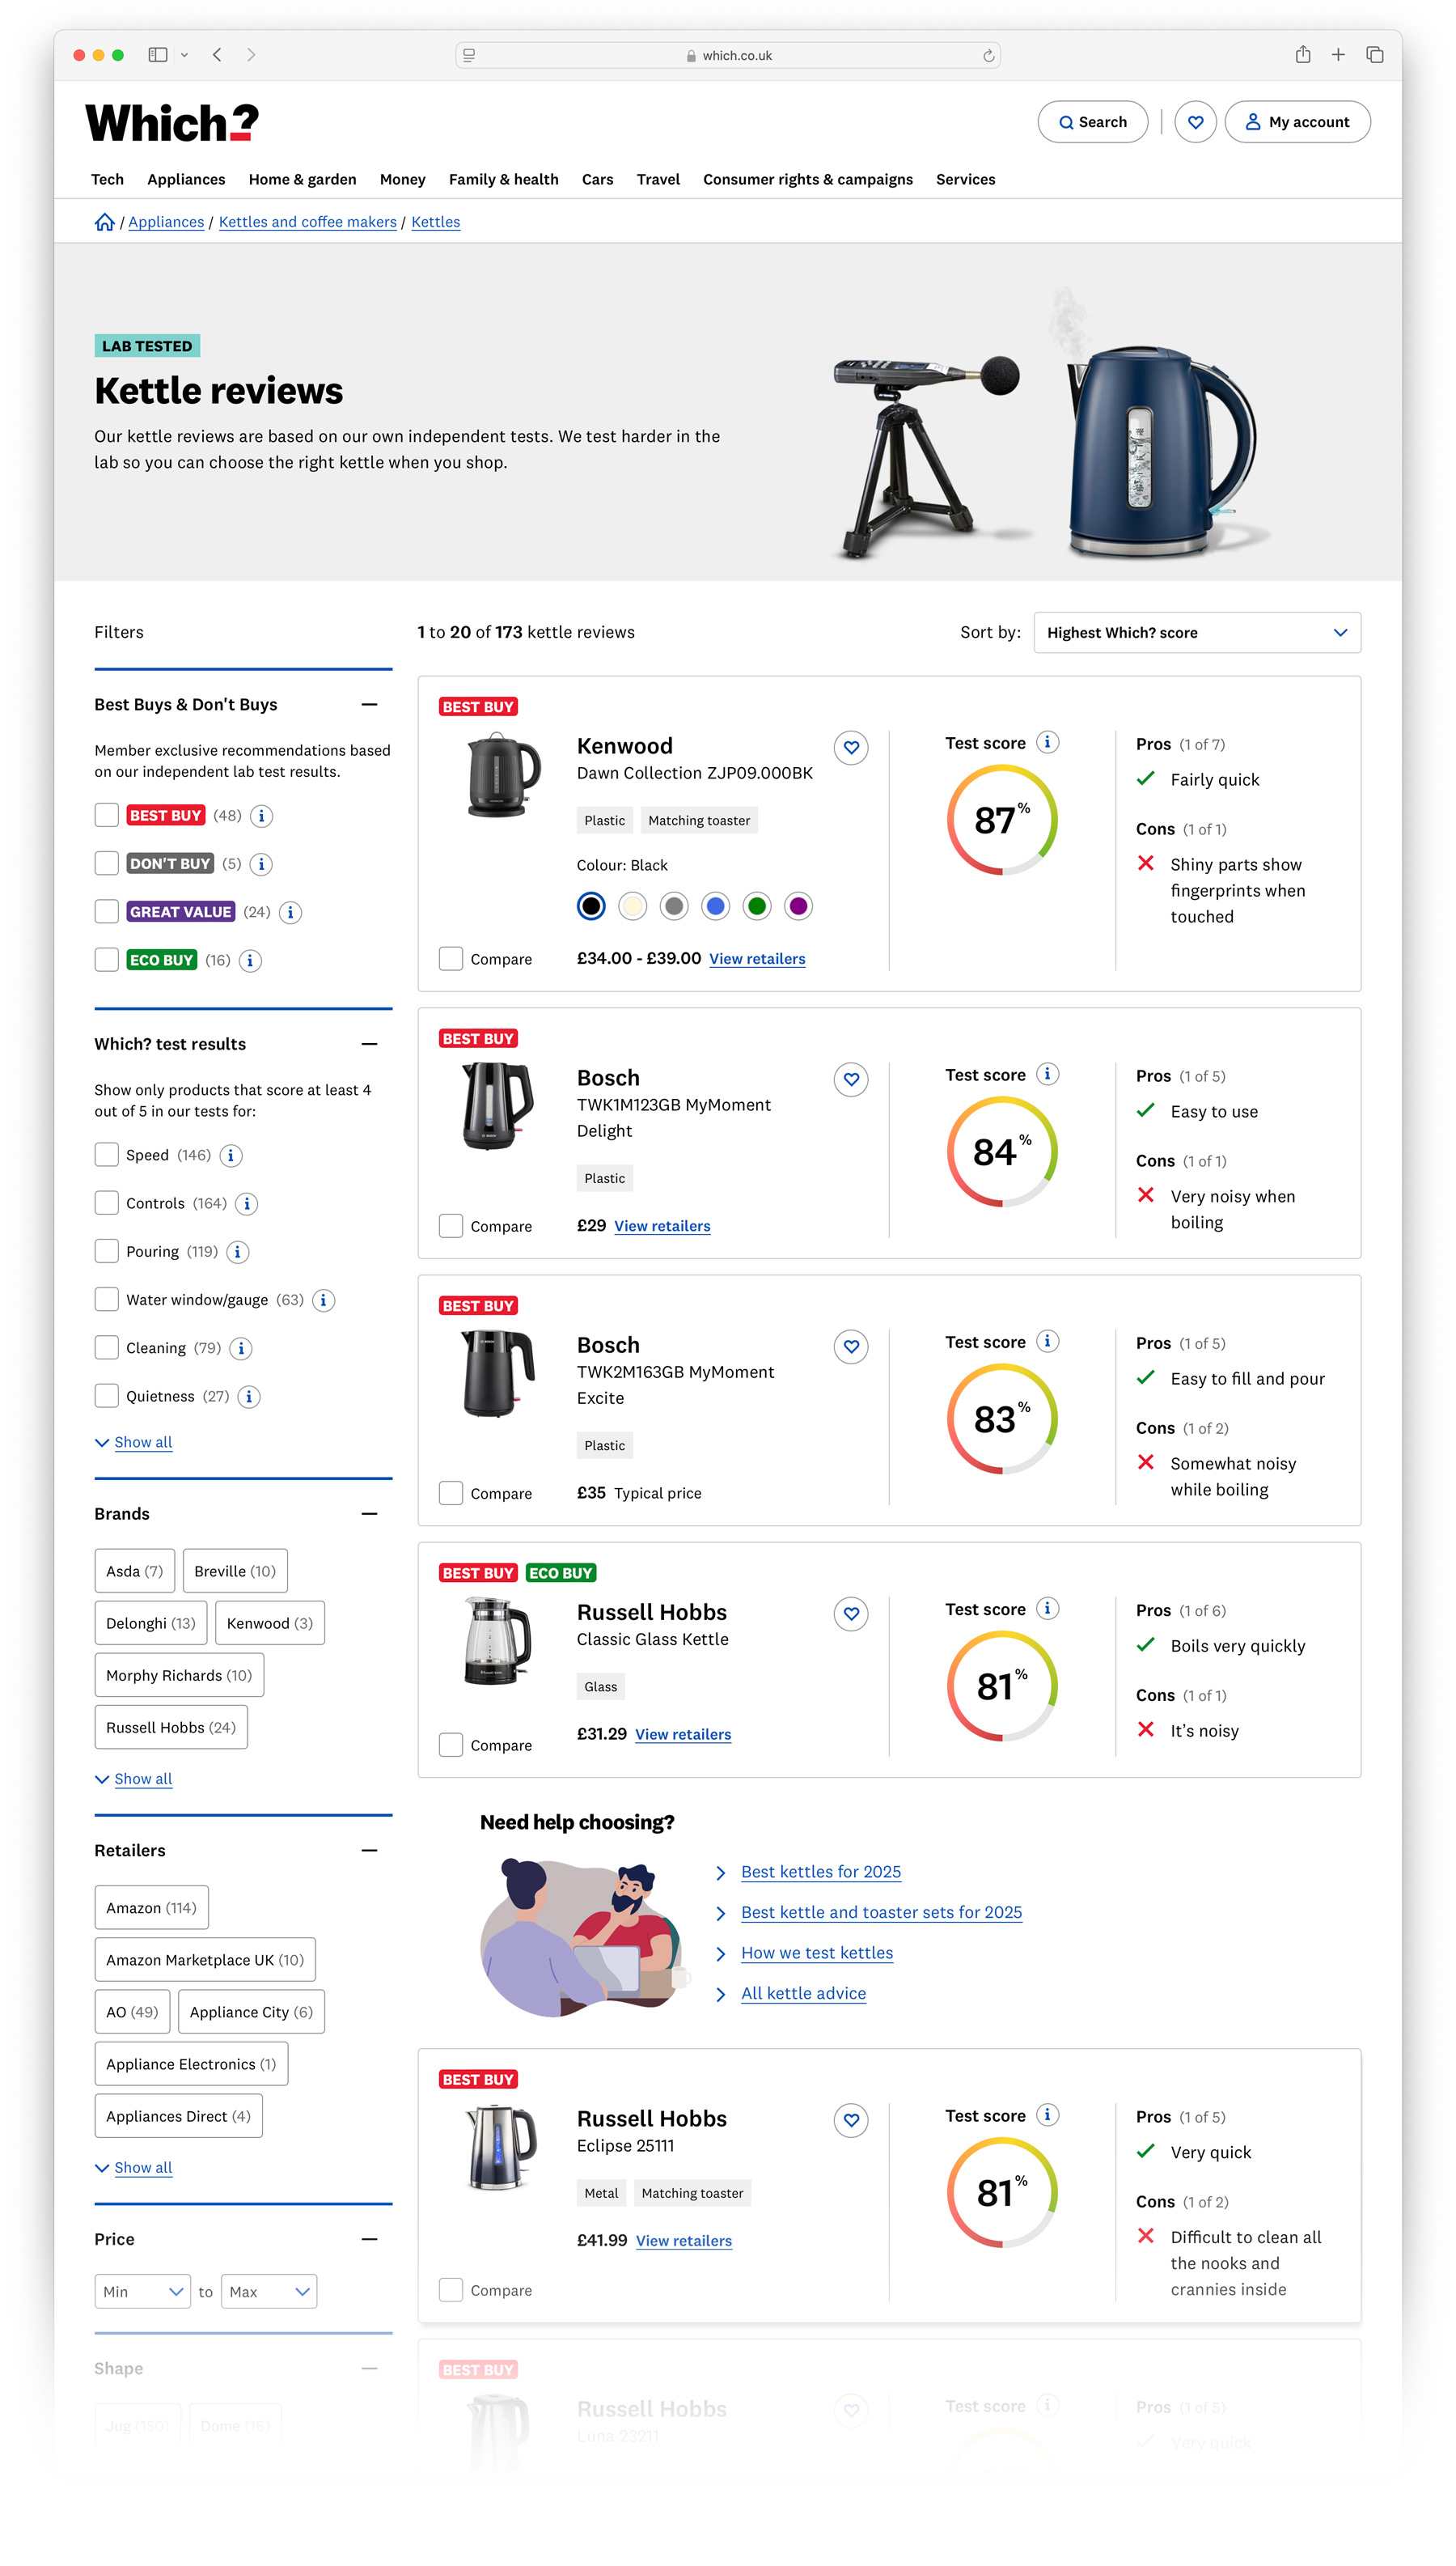
Task: Open the Sort by dropdown
Action: [1197, 632]
